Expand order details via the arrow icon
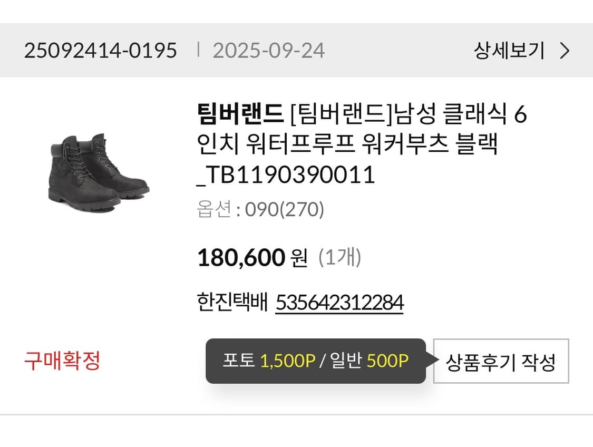593x447 pixels. point(565,51)
